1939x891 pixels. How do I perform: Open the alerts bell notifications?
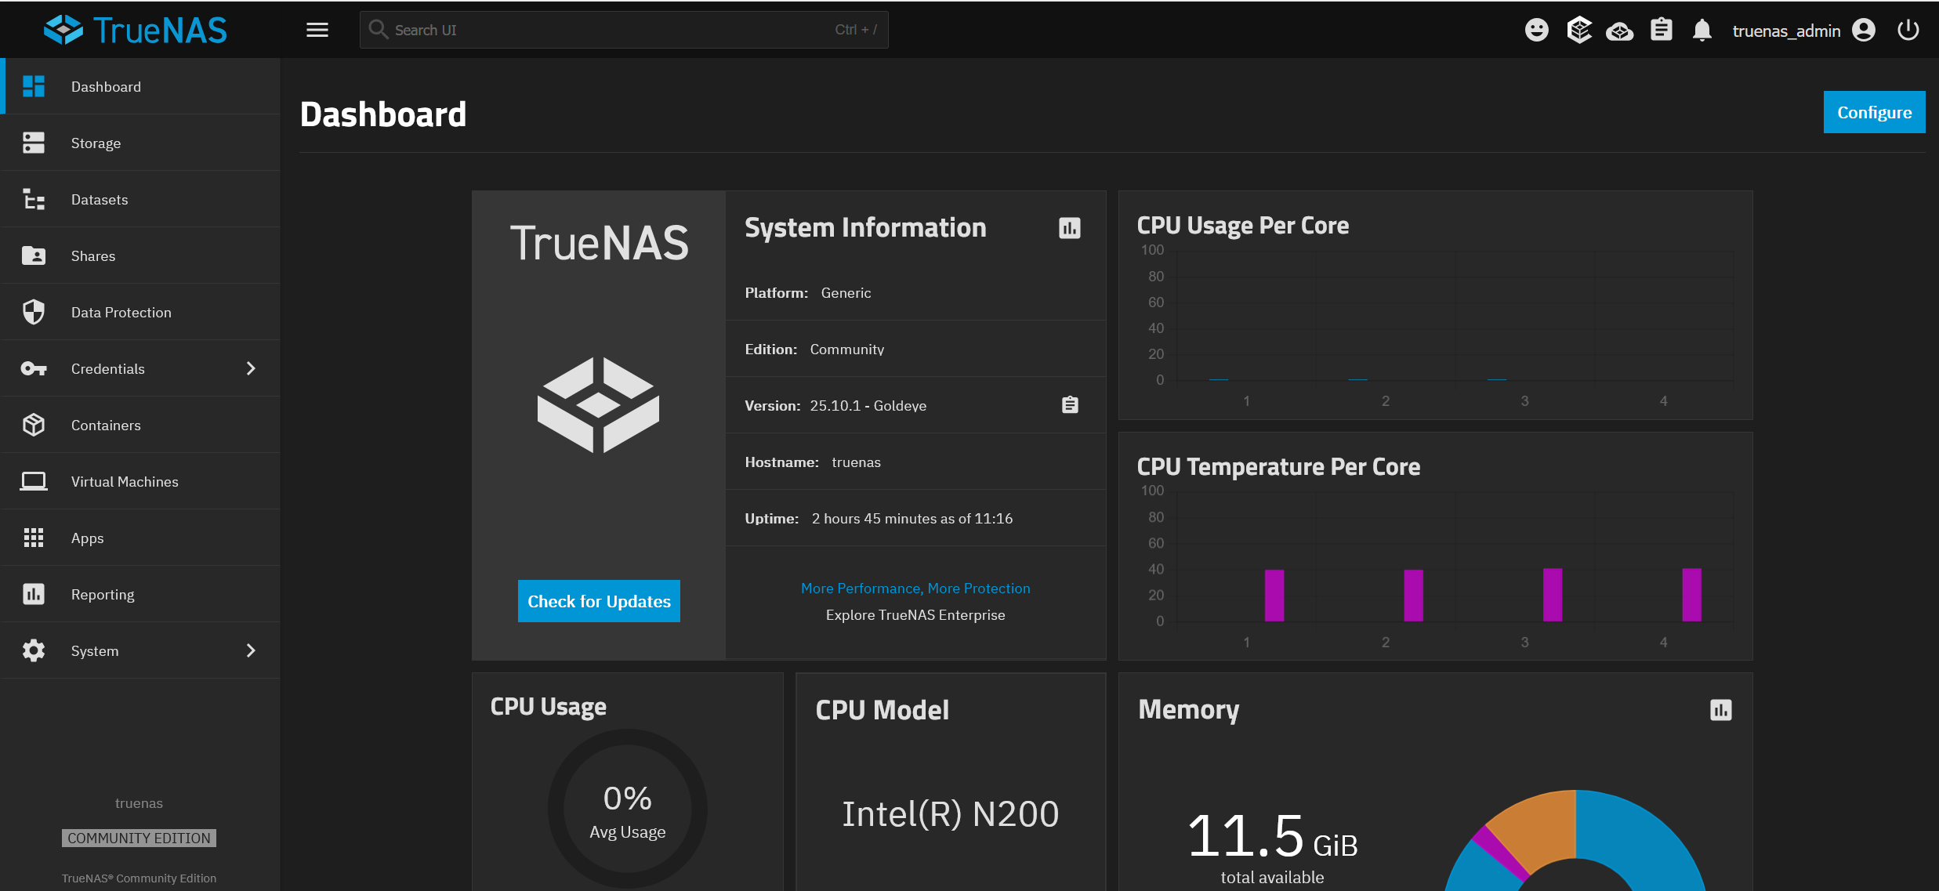(1702, 31)
